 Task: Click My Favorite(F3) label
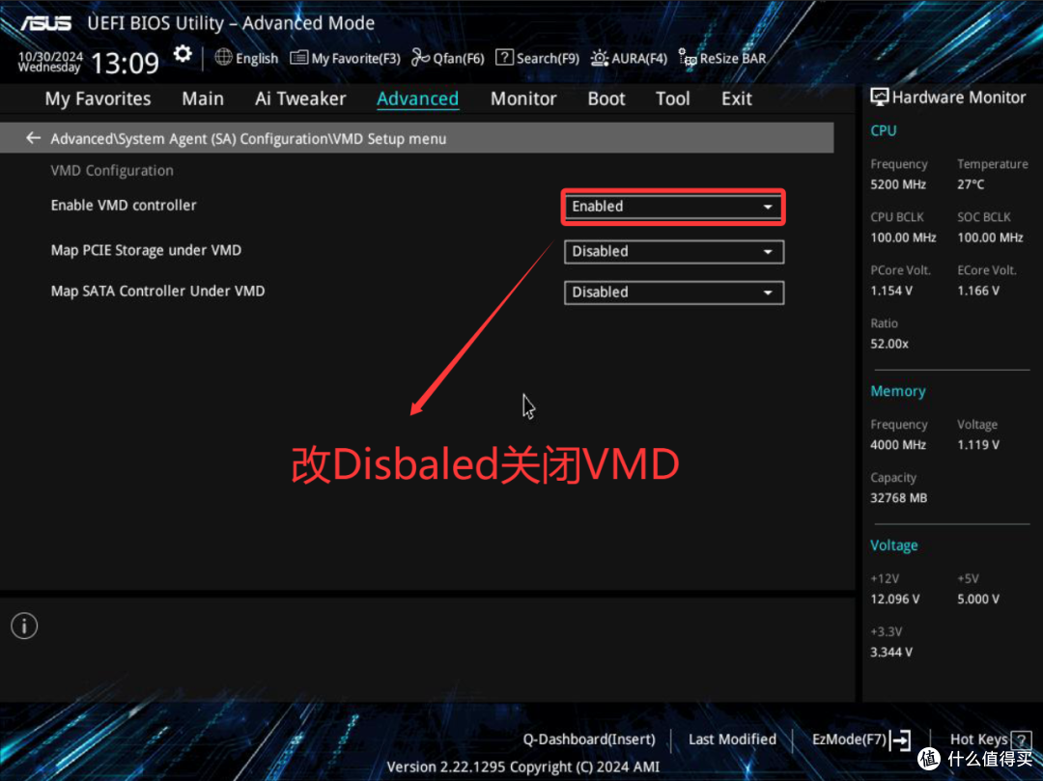[x=355, y=59]
